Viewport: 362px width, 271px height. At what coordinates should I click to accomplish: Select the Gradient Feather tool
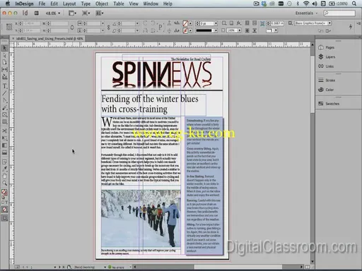click(4, 152)
